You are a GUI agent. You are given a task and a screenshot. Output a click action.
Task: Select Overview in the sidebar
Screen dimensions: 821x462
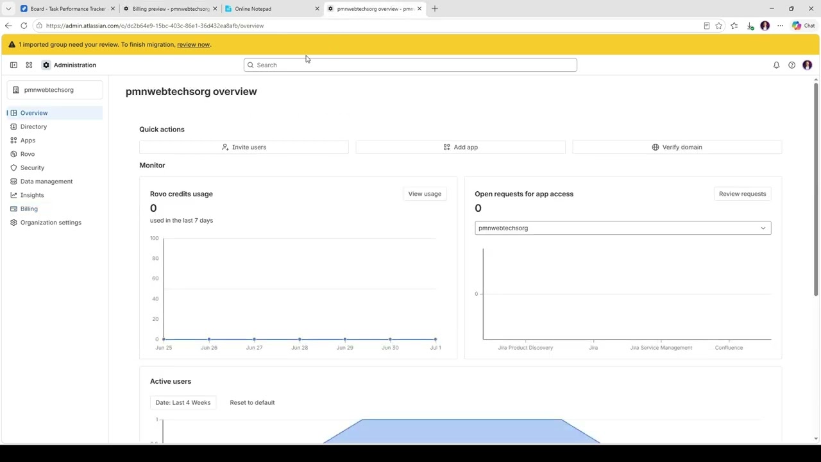pos(55,113)
